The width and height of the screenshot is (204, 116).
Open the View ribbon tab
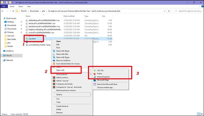pyautogui.click(x=29, y=6)
